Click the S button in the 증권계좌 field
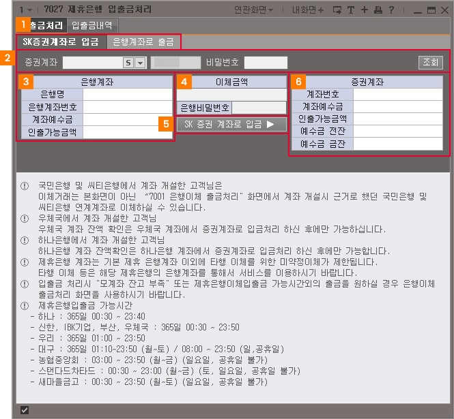Viewport: 454px width, 419px height. 128,63
